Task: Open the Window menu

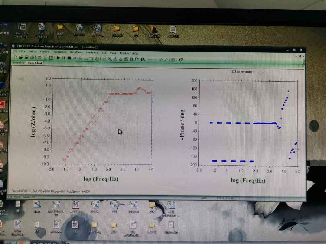Action: point(124,53)
